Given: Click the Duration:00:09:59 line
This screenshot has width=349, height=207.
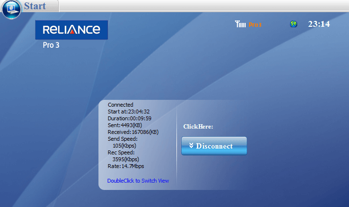Looking at the screenshot, I should point(130,118).
